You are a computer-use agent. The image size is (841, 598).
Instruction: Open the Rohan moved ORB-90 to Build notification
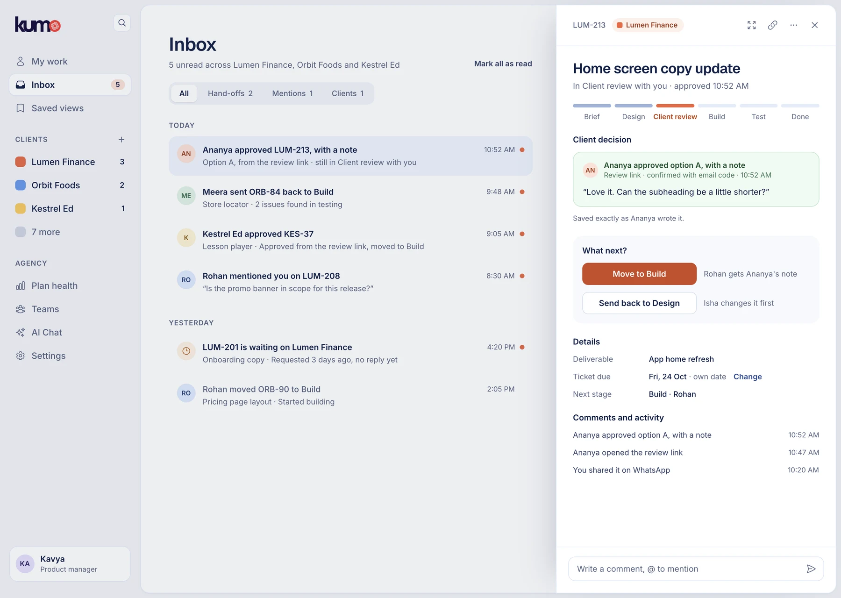[x=350, y=395]
